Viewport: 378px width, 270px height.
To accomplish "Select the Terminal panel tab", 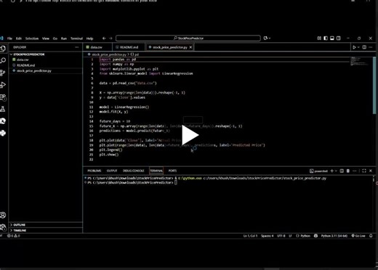I will 156,171.
